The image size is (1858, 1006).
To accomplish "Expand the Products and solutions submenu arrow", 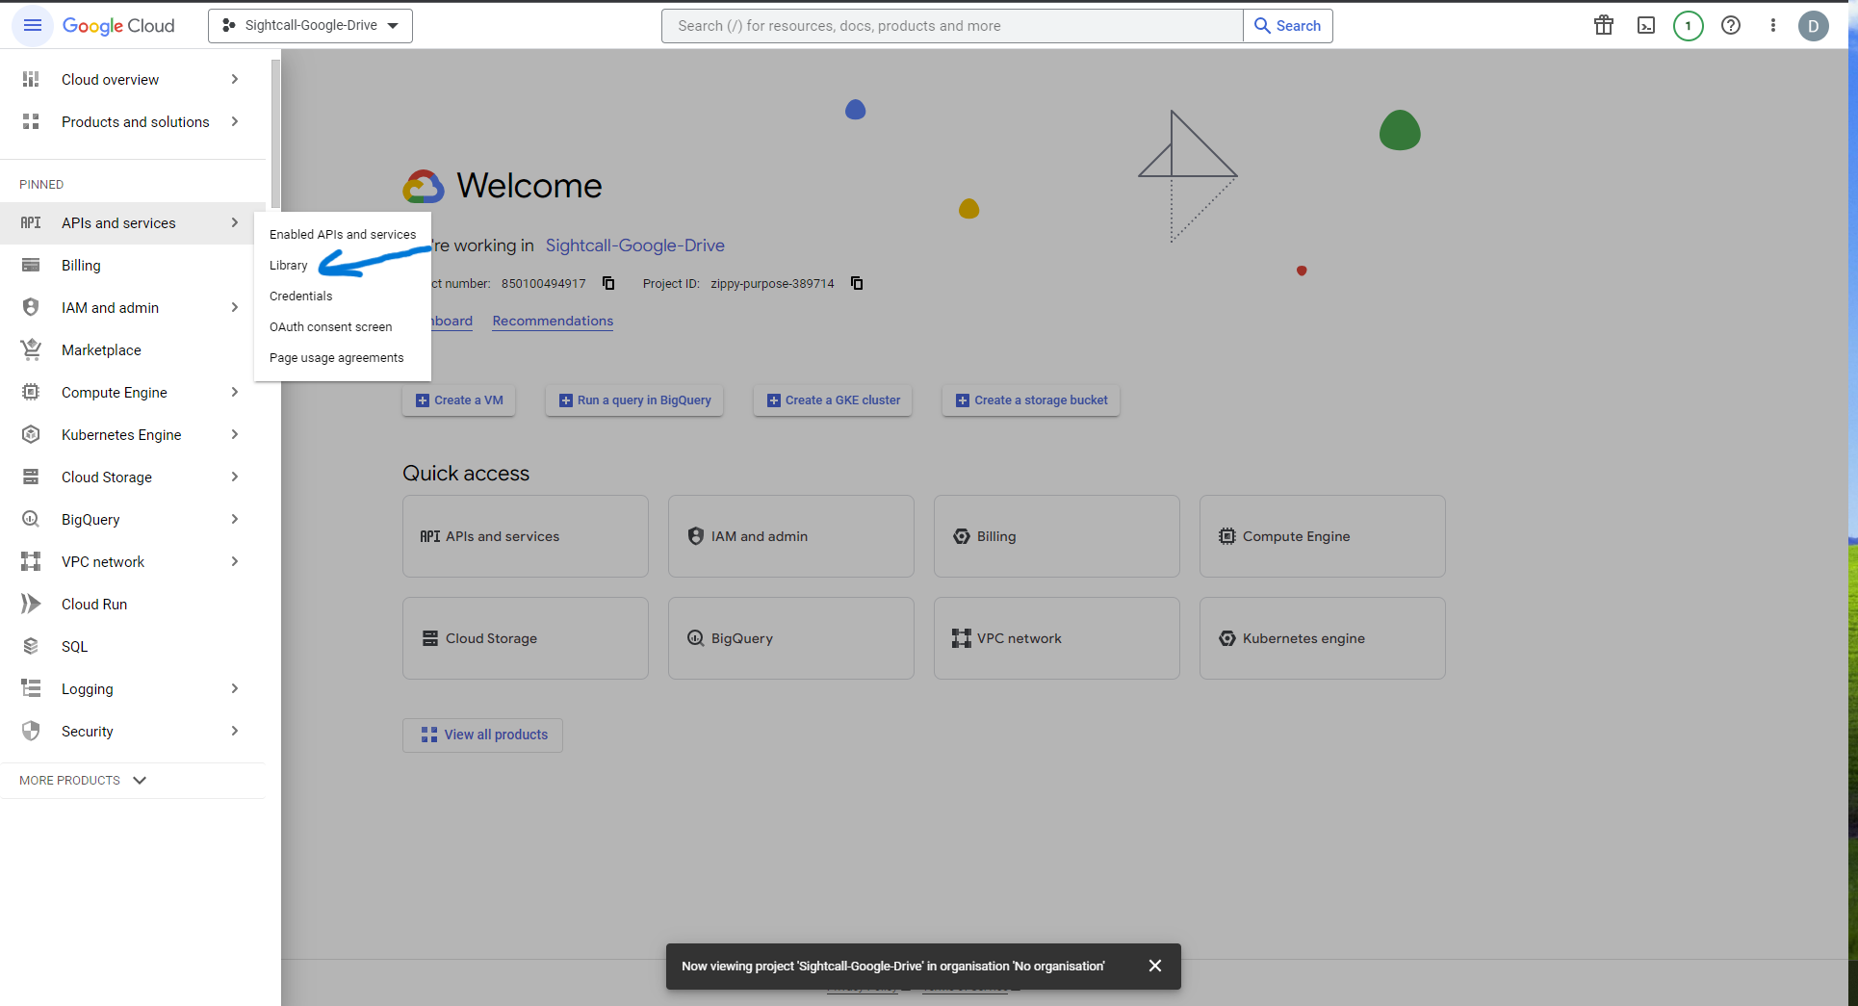I will (x=234, y=121).
